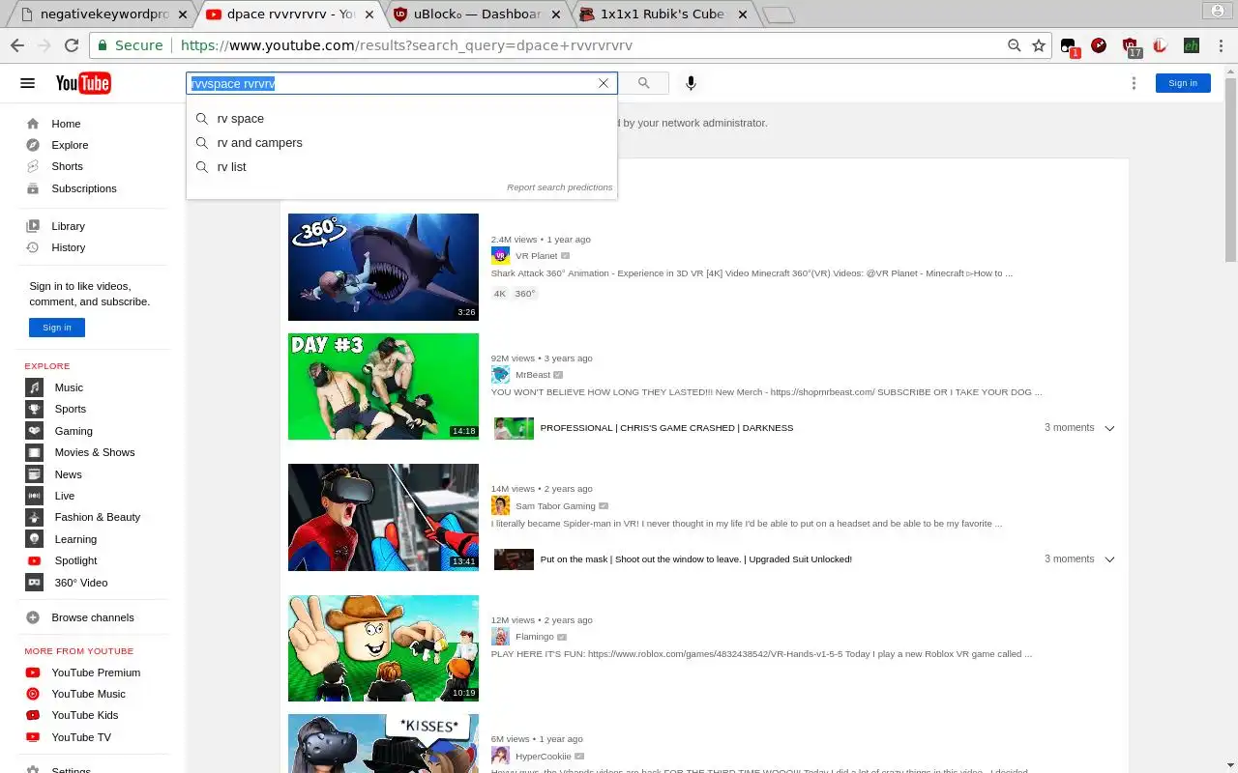Switch to the 1x1x1 Rubik's Cube tab
The height and width of the screenshot is (773, 1238).
[x=663, y=14]
